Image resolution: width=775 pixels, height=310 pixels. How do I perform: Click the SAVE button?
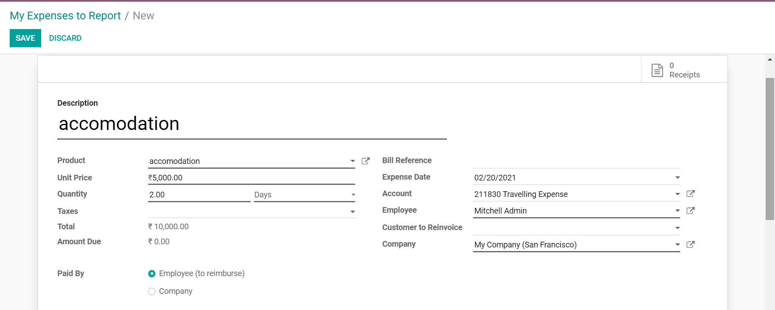[x=25, y=38]
